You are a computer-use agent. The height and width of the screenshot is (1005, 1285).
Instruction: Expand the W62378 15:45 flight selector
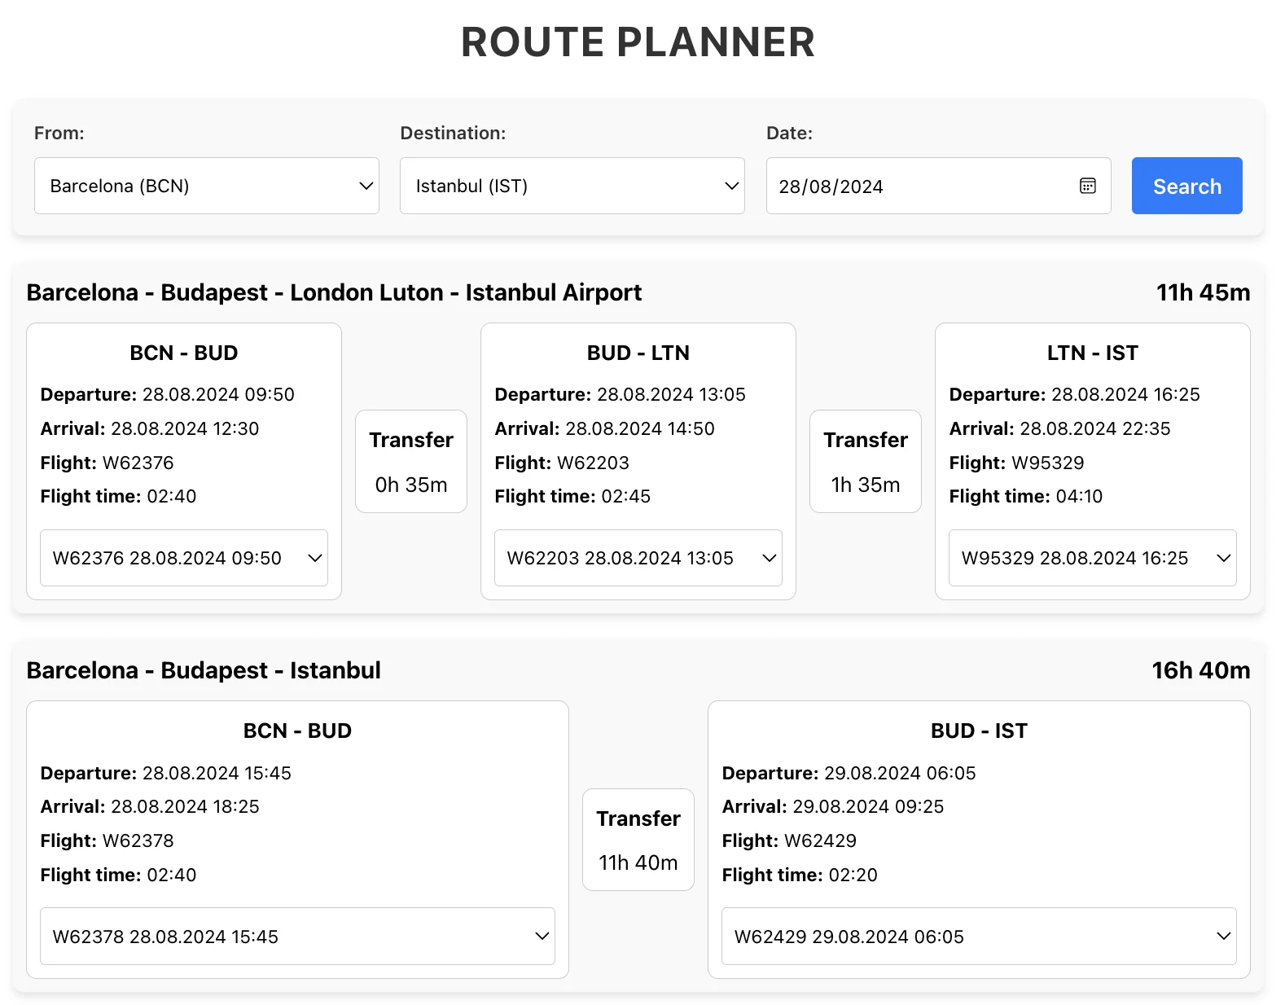(x=297, y=937)
